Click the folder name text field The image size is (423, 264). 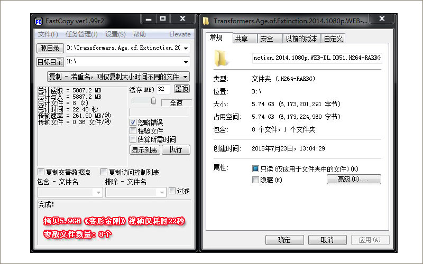[317, 58]
